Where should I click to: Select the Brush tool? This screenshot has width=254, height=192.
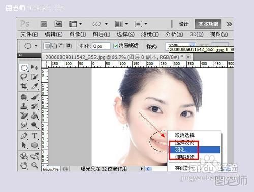(x=35, y=97)
